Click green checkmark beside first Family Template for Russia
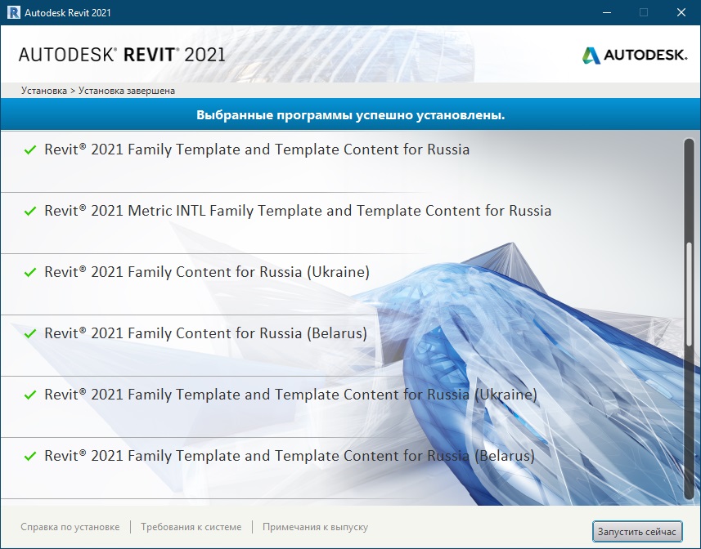 (x=30, y=150)
